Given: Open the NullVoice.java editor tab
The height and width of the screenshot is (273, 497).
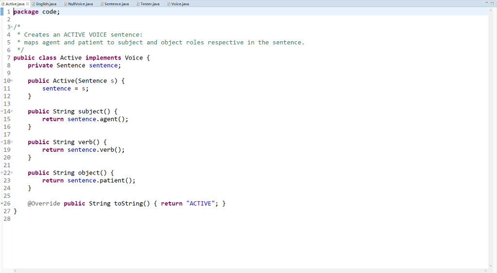Looking at the screenshot, I should click(x=80, y=4).
